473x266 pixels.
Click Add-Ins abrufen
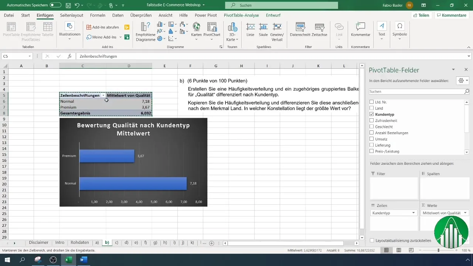pos(103,27)
